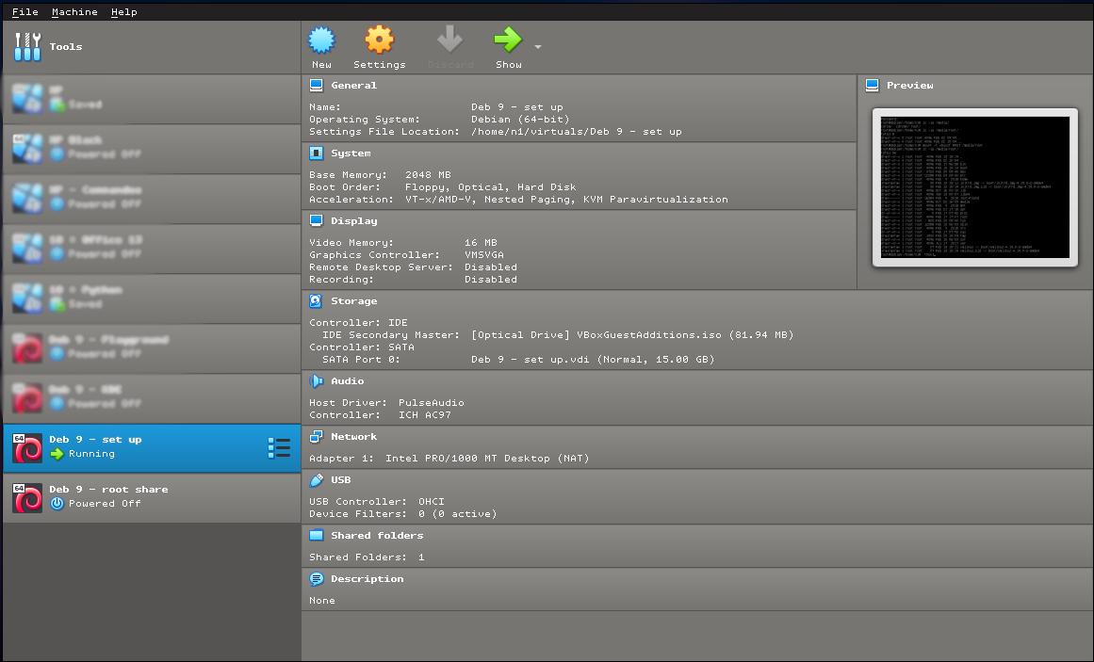Click the VBoxGuestAdditions.iso optical drive entry

pyautogui.click(x=632, y=335)
